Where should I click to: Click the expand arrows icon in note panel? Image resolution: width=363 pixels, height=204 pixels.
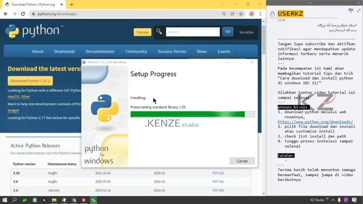(359, 11)
